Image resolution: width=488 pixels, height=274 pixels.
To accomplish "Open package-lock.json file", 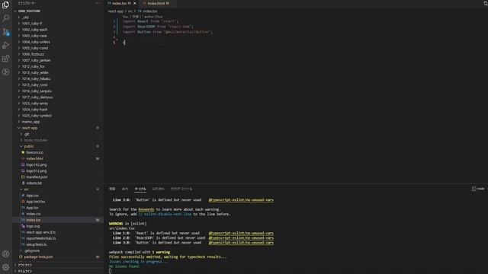I will tap(38, 257).
